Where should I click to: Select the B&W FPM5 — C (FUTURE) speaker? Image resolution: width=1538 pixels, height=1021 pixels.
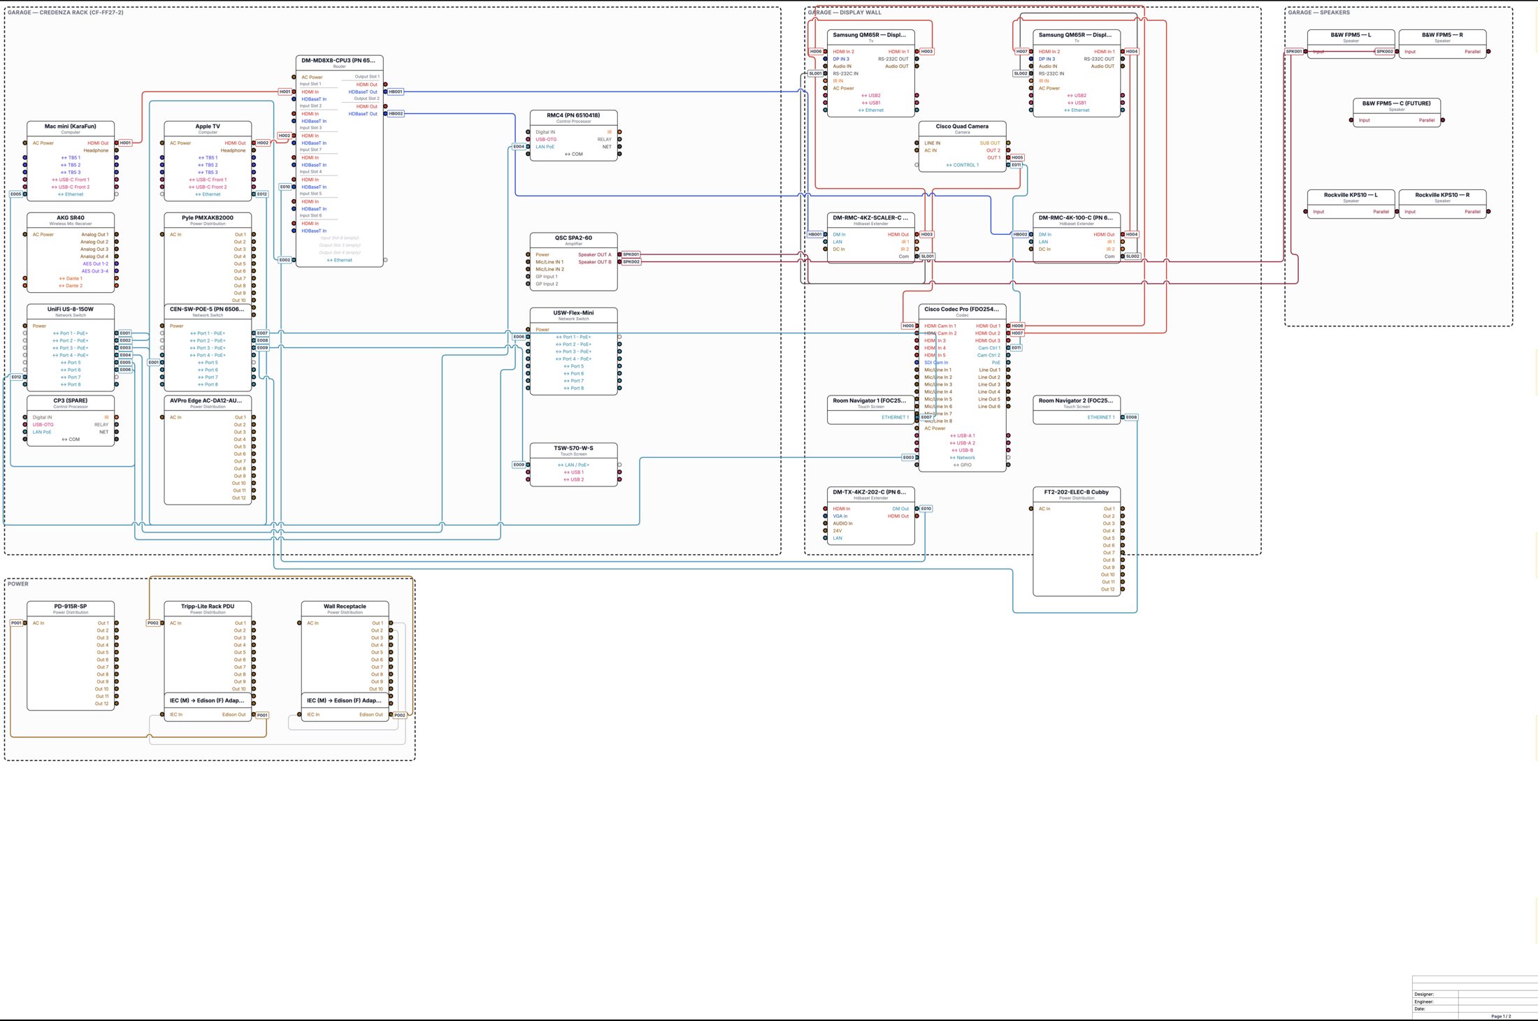point(1396,113)
